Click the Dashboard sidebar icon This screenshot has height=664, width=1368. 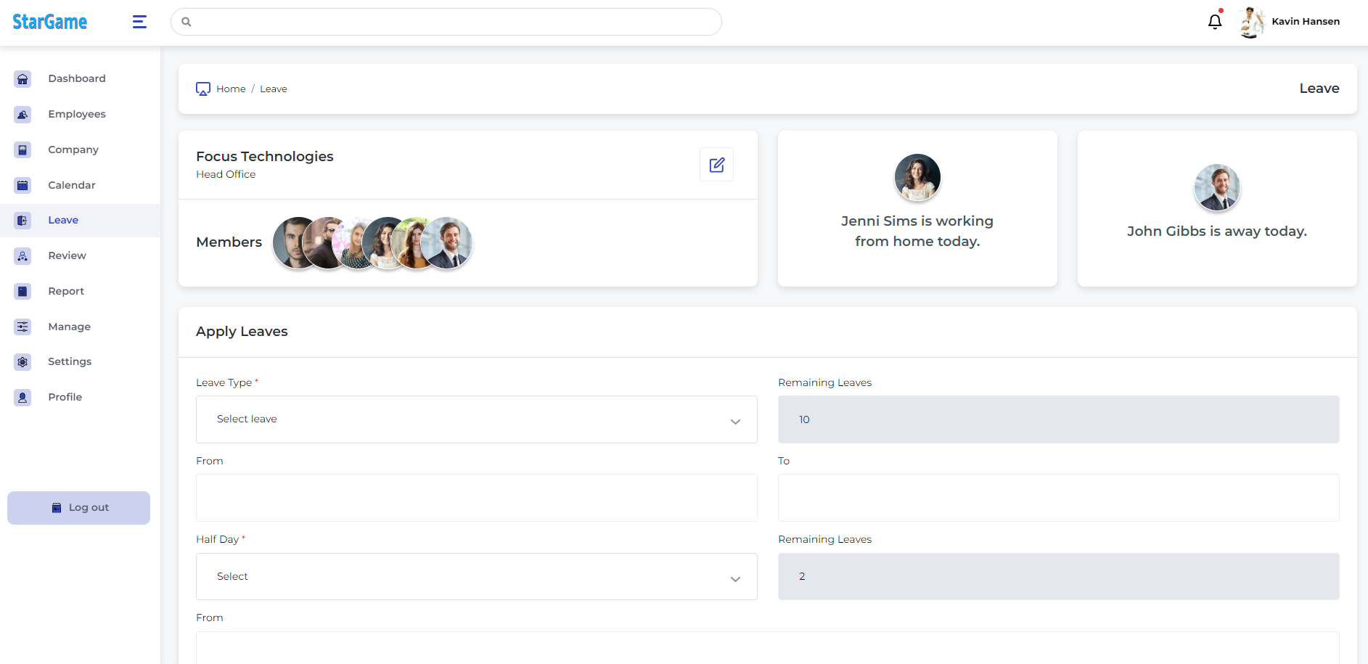pyautogui.click(x=22, y=79)
